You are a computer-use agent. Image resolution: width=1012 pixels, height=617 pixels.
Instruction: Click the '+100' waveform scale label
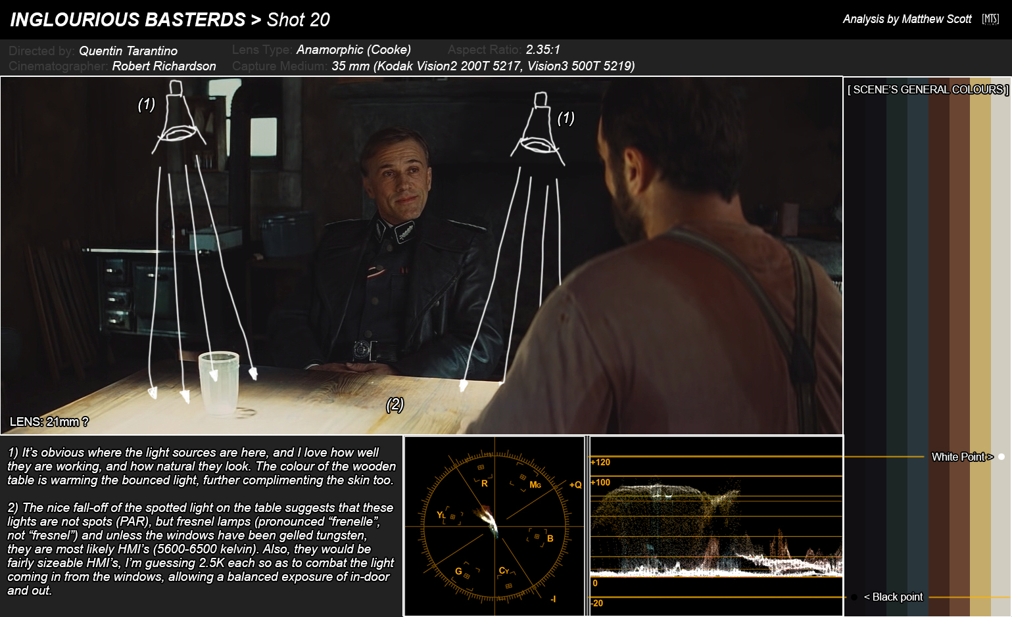[600, 482]
